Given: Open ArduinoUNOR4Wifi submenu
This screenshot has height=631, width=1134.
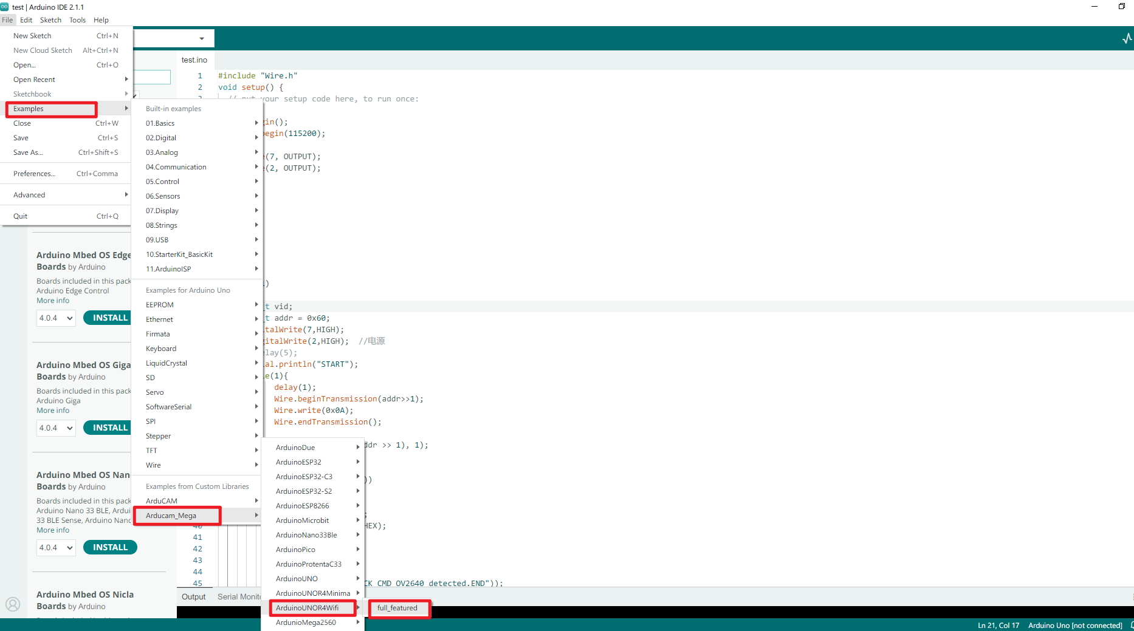Looking at the screenshot, I should [x=313, y=608].
